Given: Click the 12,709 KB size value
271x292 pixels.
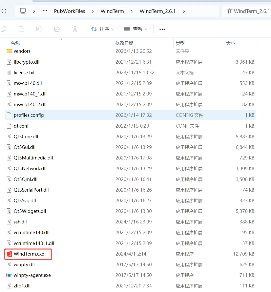Looking at the screenshot, I should [x=244, y=254].
